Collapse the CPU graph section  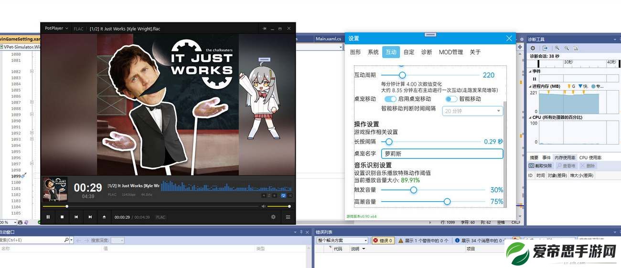click(529, 117)
